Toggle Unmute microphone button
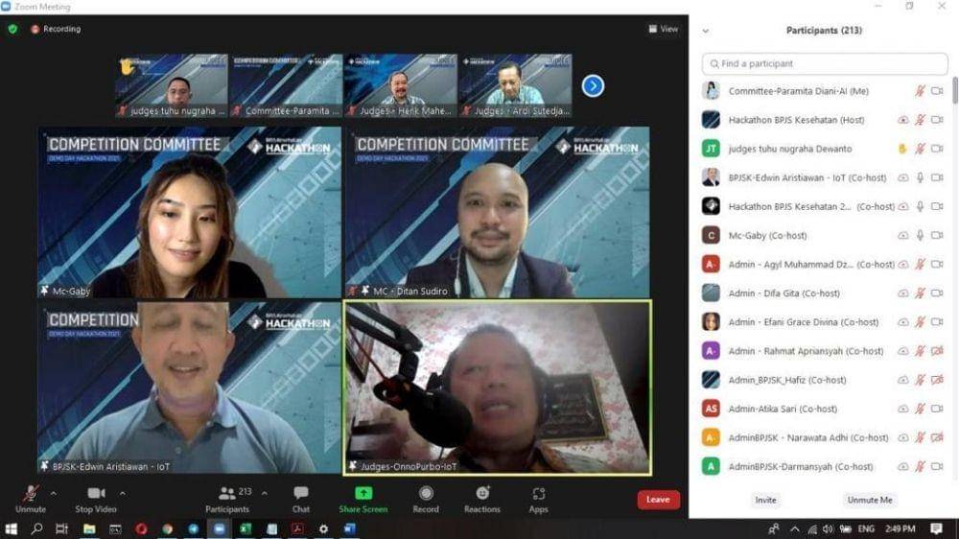 click(x=31, y=494)
